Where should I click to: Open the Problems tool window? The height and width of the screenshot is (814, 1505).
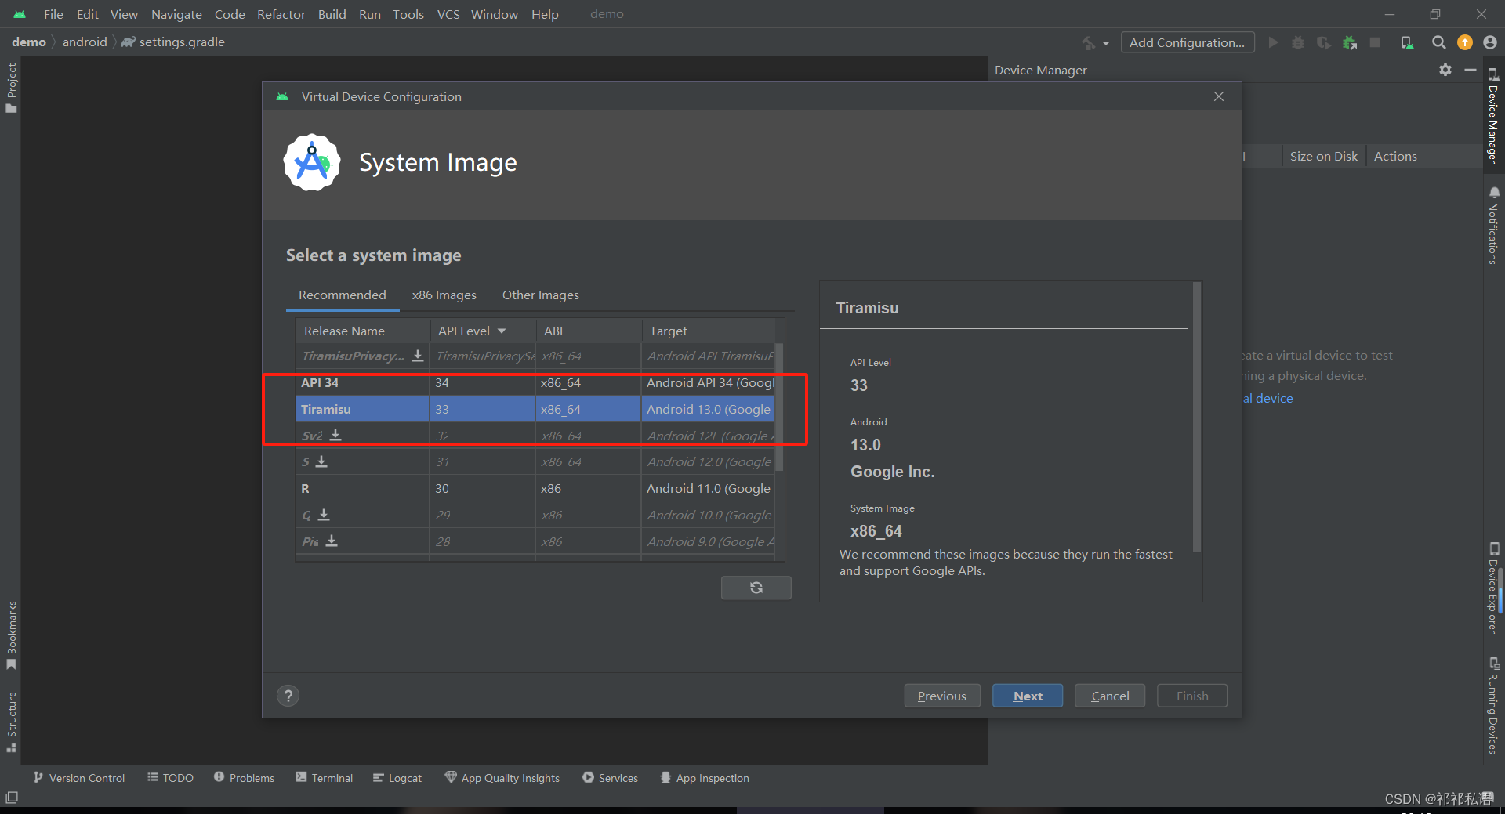(244, 778)
